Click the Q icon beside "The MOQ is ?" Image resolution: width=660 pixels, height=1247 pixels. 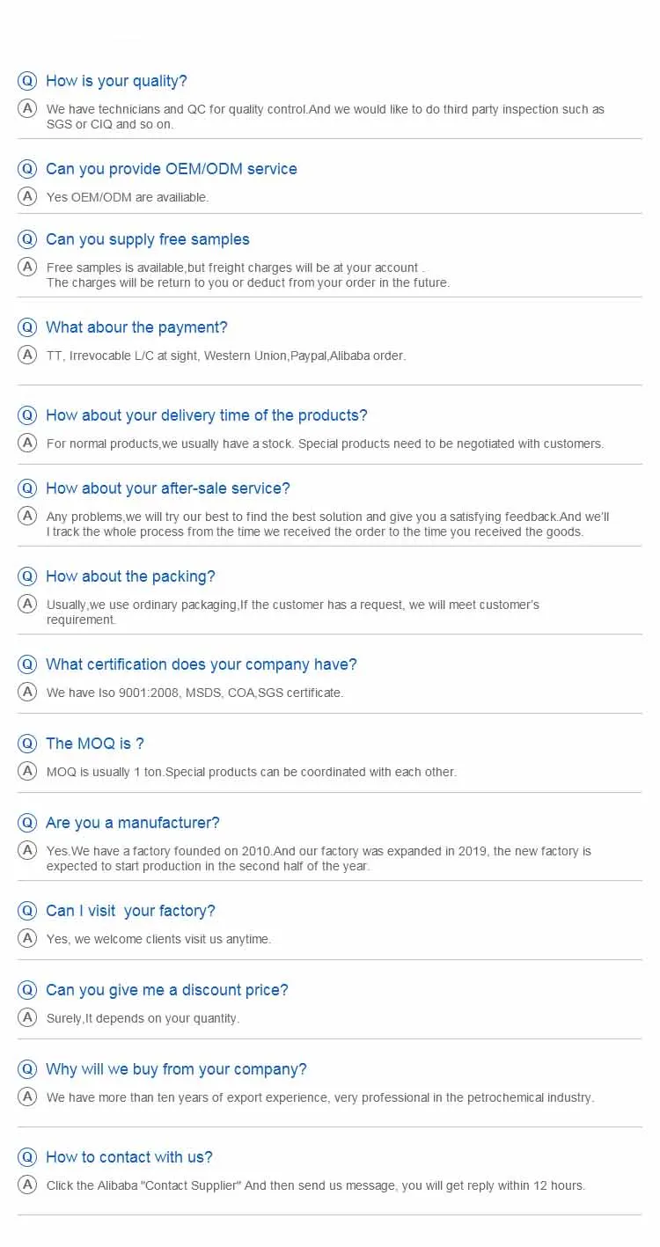[x=28, y=744]
